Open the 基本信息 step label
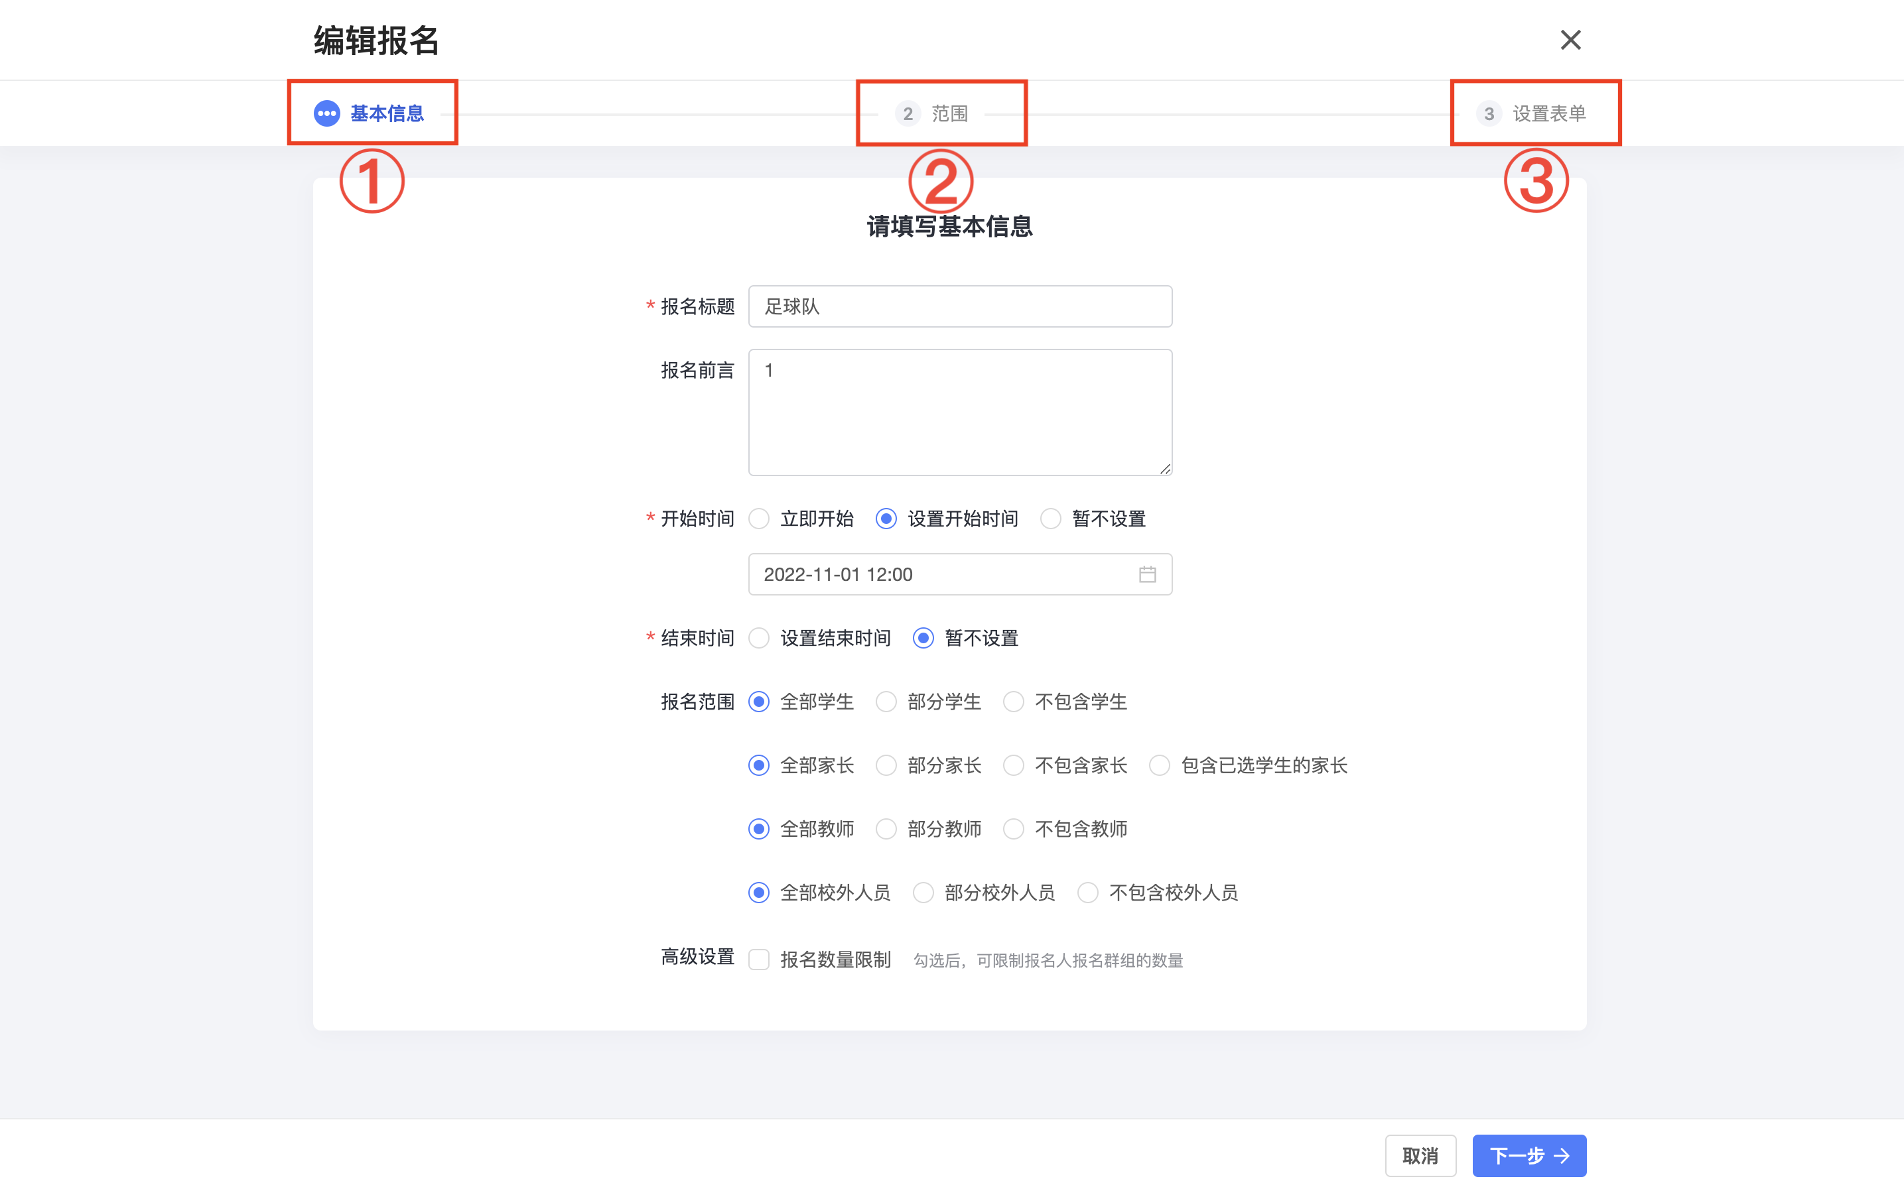The width and height of the screenshot is (1904, 1191). (x=387, y=113)
